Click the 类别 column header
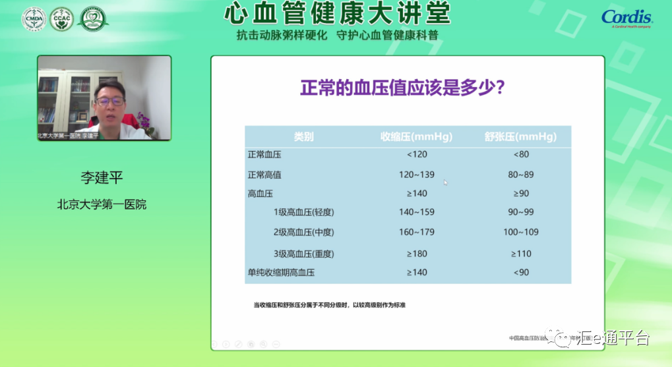 click(x=304, y=136)
